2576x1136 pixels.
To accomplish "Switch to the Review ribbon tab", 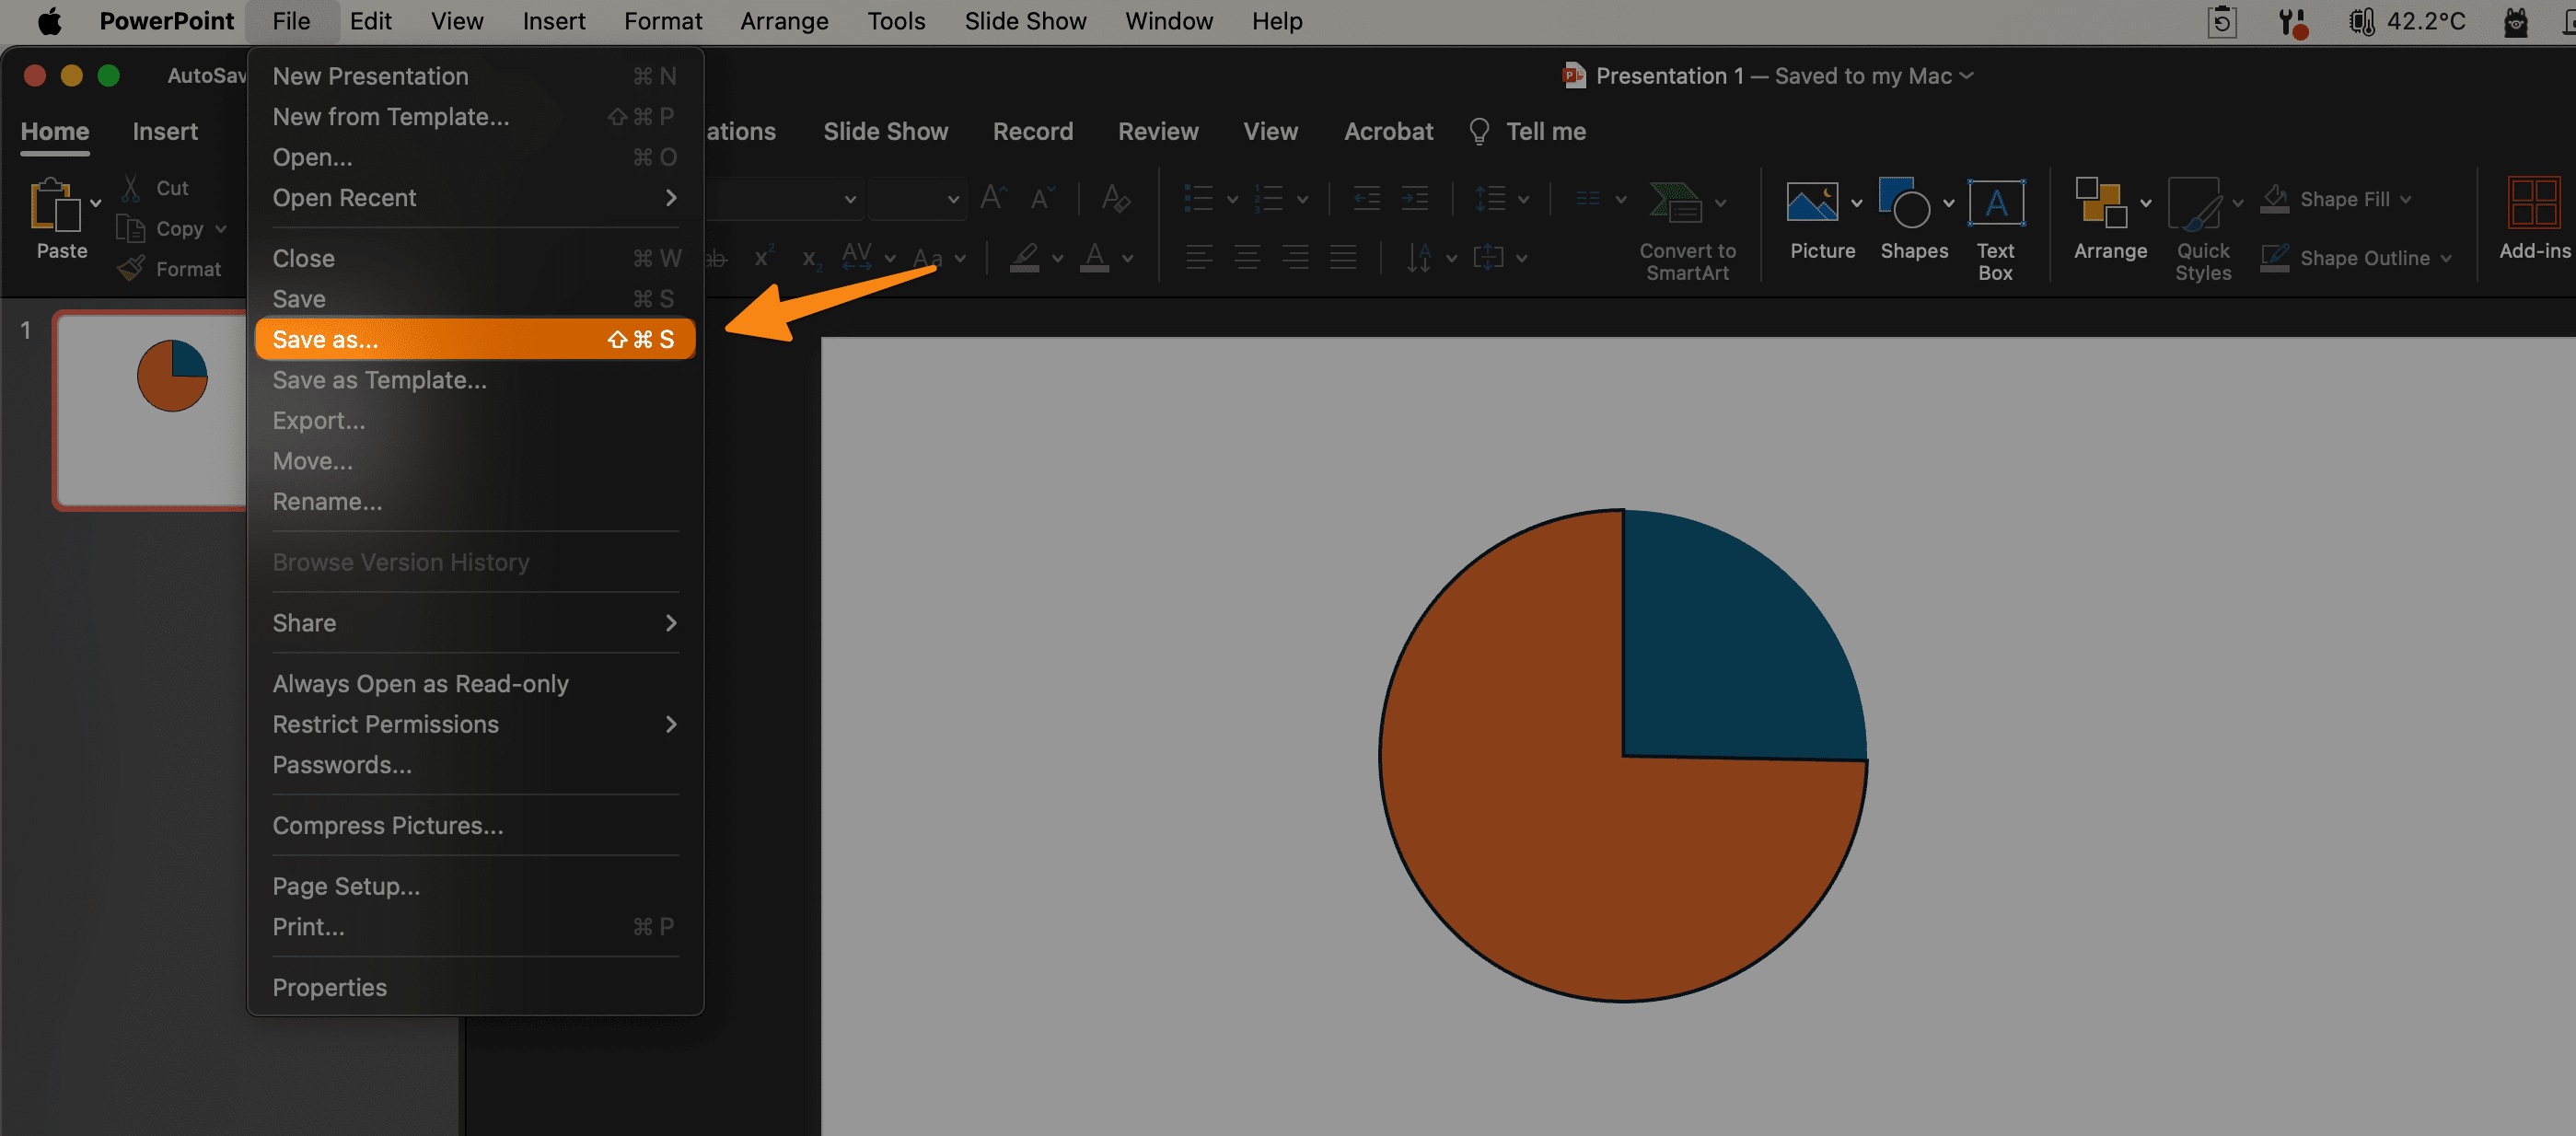I will [1157, 131].
